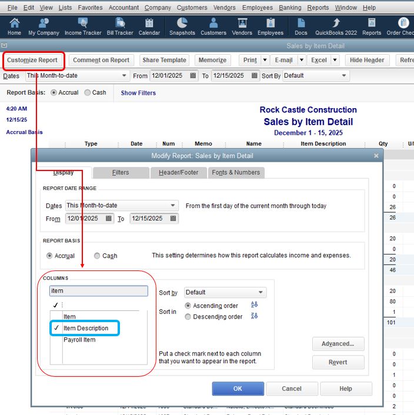Launch the Income Tracker icon
The width and height of the screenshot is (414, 415).
(83, 26)
